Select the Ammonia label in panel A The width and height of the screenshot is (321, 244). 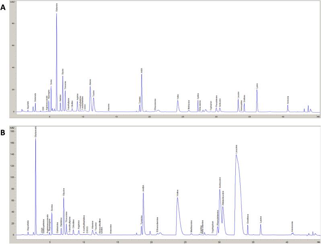click(x=288, y=100)
